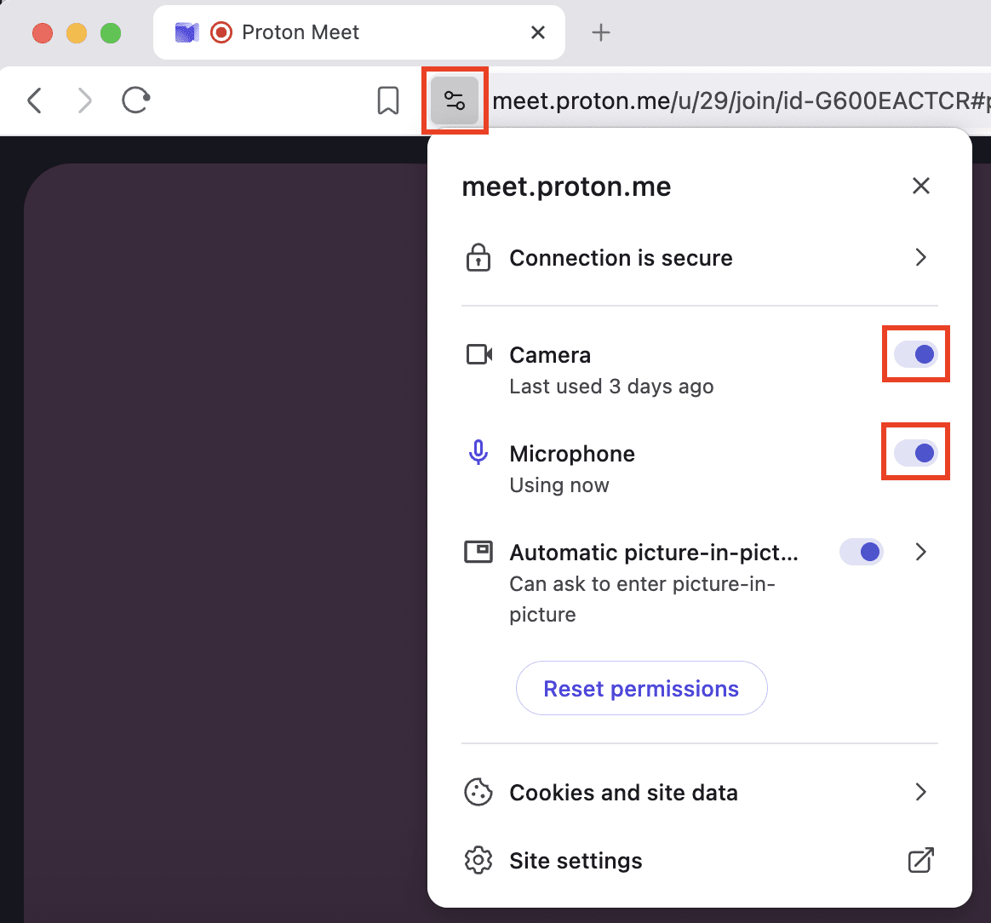Turn off the Microphone permission toggle

pos(915,452)
